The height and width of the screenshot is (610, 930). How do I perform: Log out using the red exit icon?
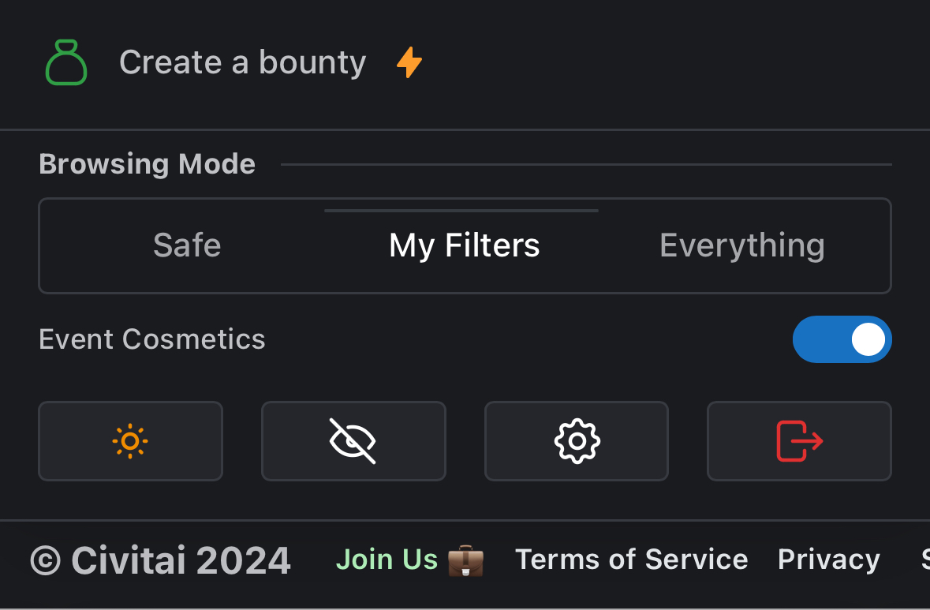799,441
